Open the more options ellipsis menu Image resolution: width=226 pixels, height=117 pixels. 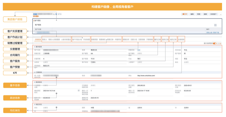(x=221, y=14)
